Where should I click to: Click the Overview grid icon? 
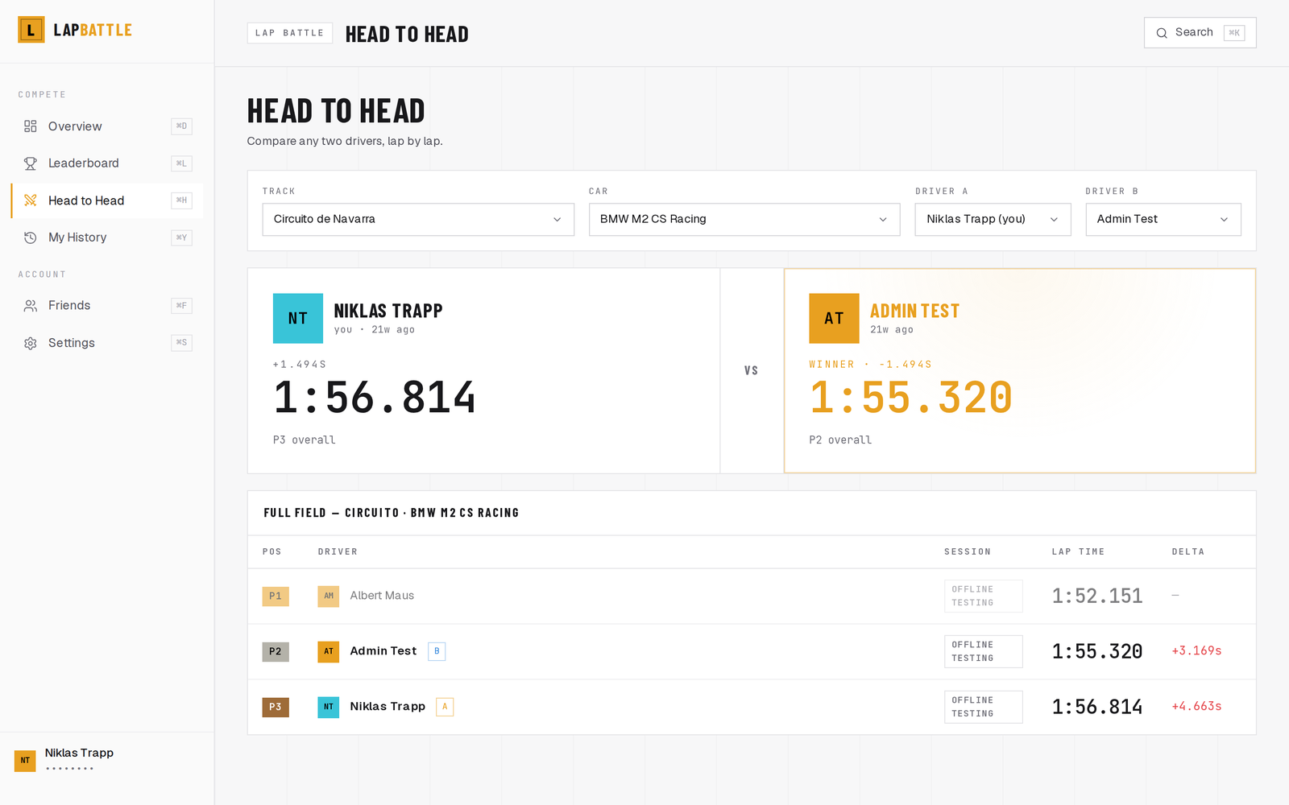coord(31,126)
